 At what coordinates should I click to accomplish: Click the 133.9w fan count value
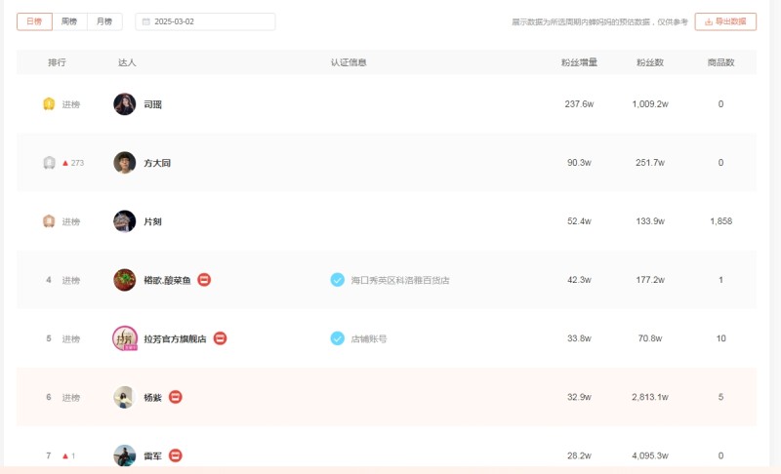pyautogui.click(x=650, y=221)
